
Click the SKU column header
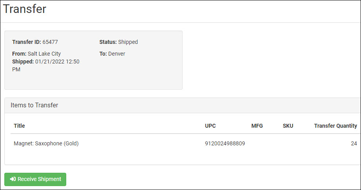[288, 126]
